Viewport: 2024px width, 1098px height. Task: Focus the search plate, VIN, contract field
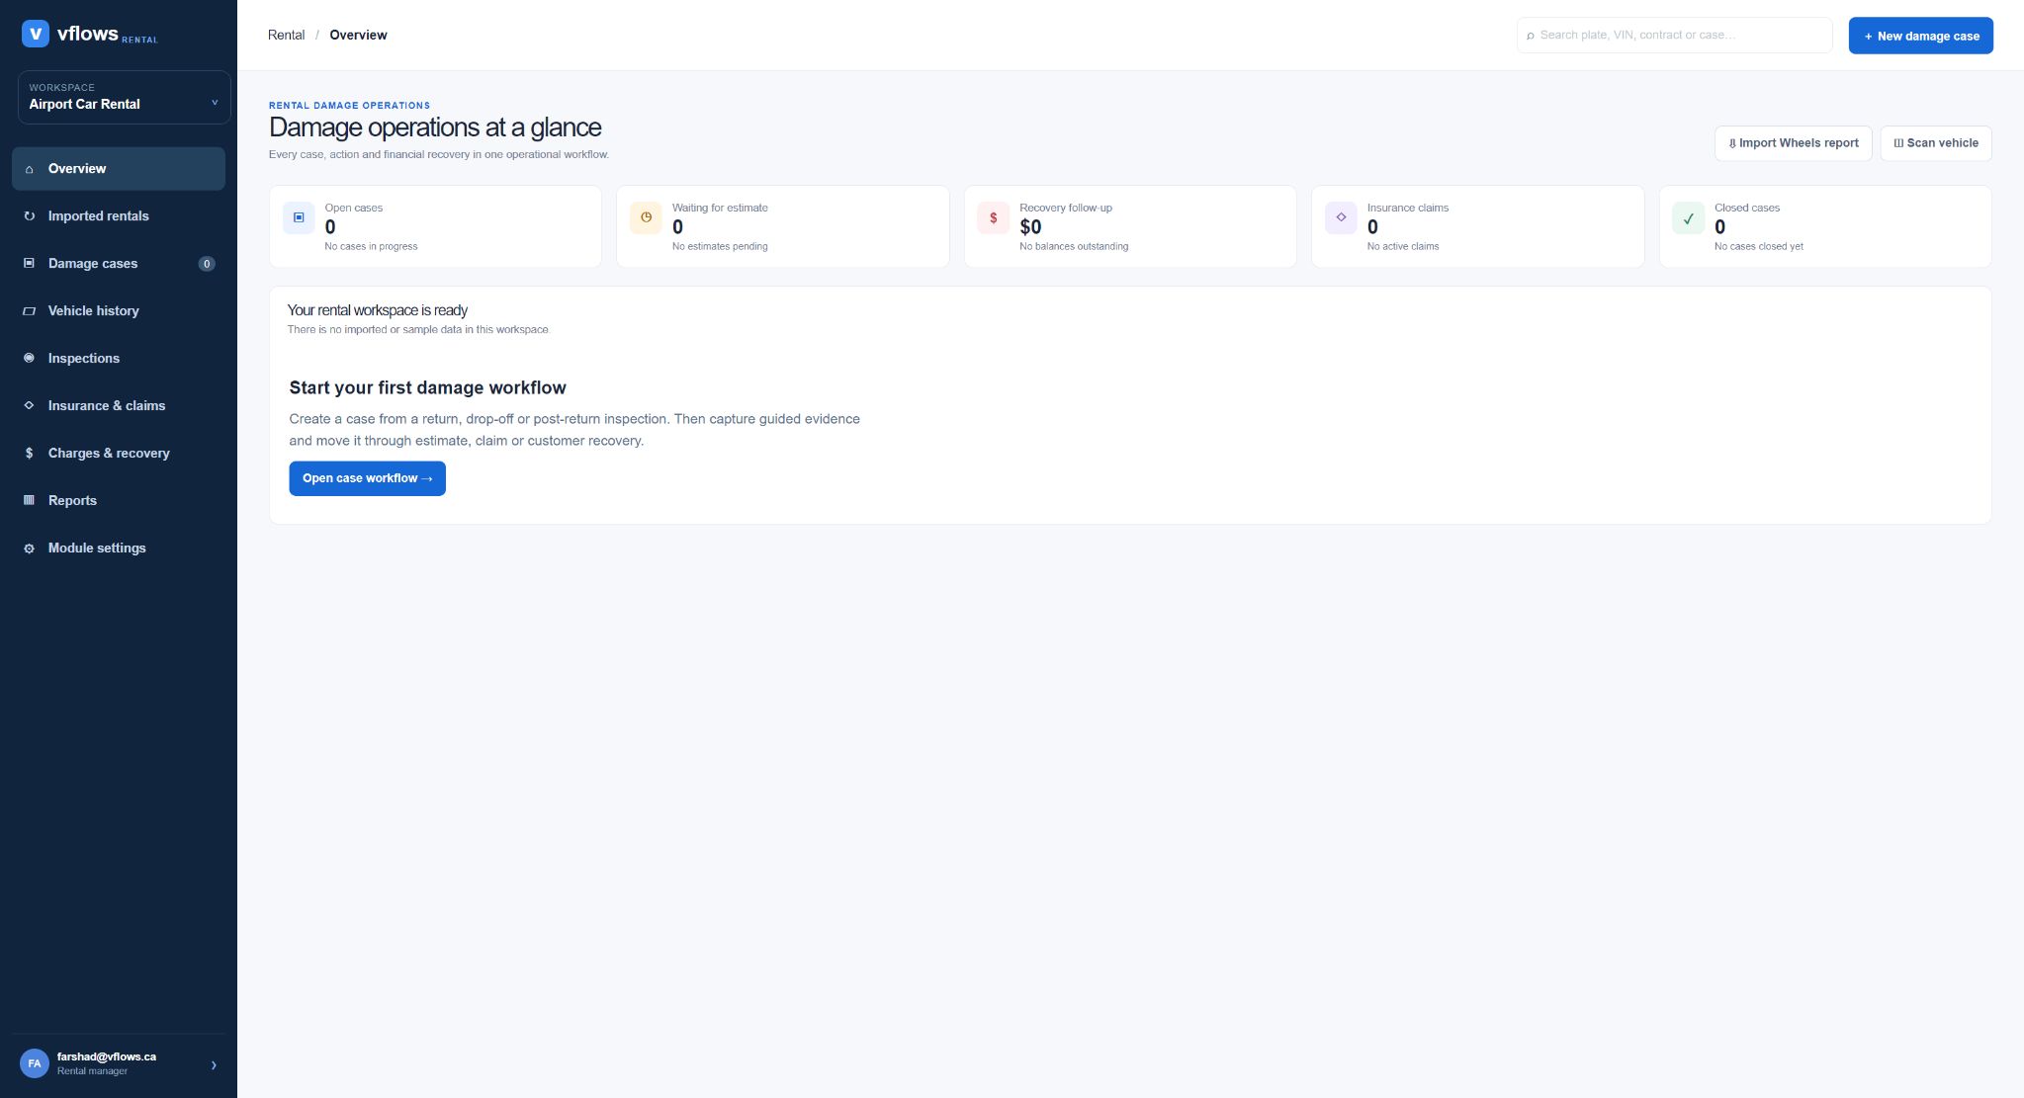click(1674, 36)
